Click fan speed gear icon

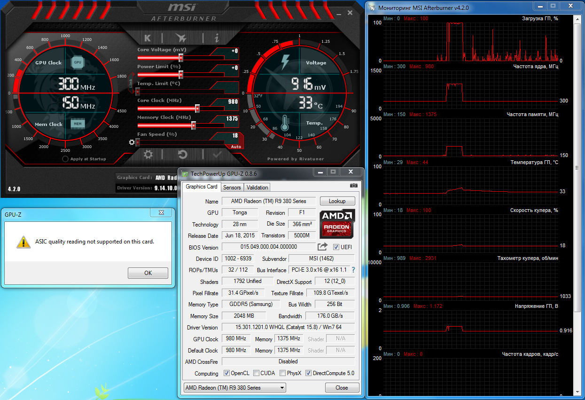tap(132, 142)
